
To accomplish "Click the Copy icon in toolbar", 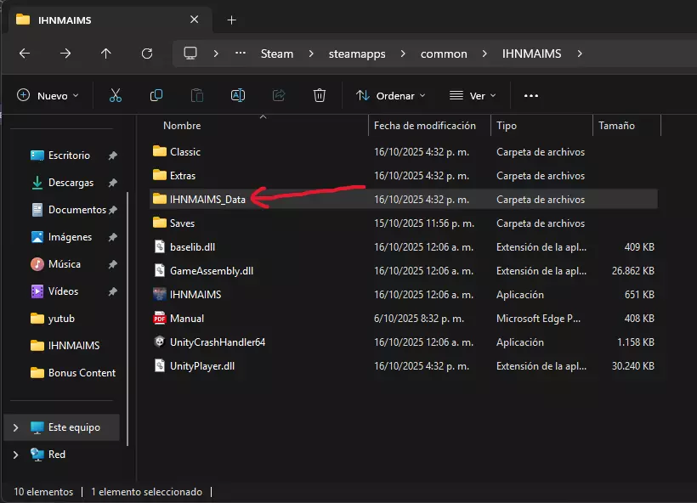I will click(156, 96).
